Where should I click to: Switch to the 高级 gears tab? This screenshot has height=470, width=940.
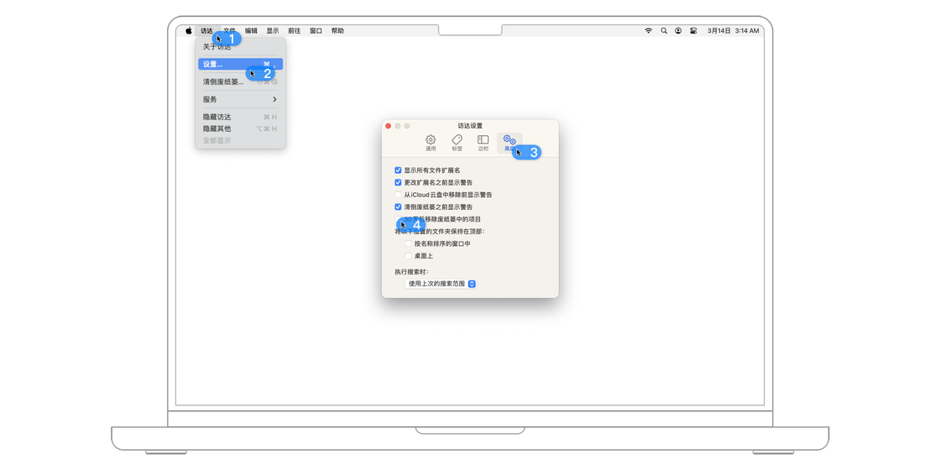coord(509,143)
